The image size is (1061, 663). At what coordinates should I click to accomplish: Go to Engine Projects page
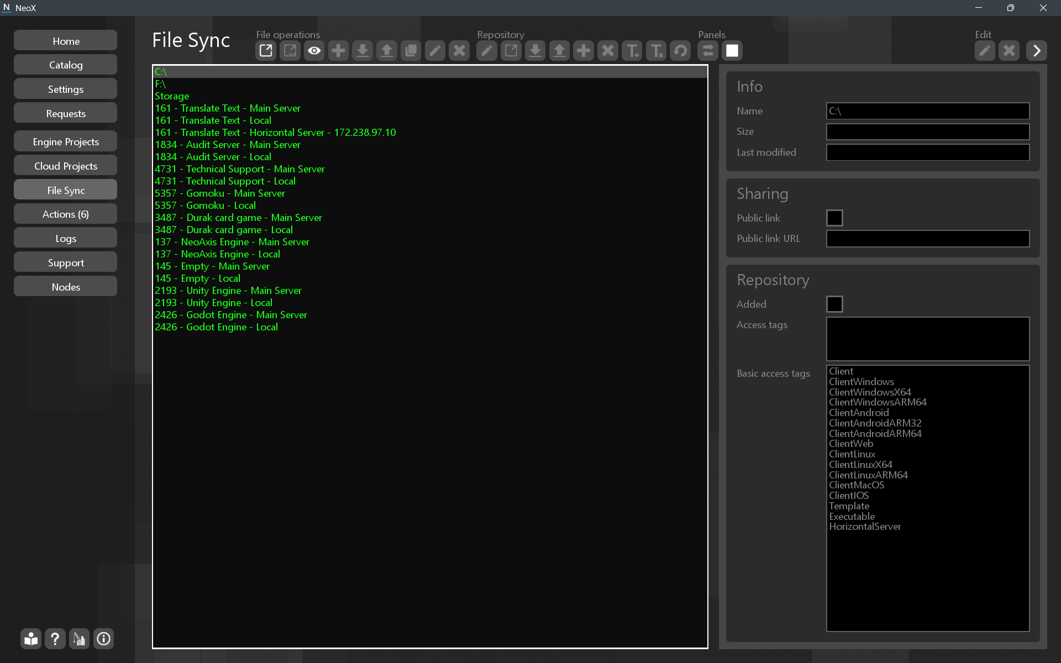click(66, 142)
